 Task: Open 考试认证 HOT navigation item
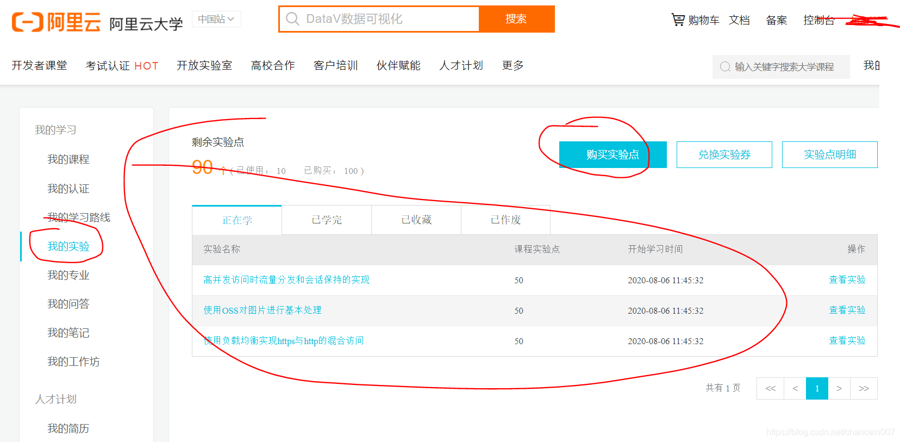pos(122,66)
